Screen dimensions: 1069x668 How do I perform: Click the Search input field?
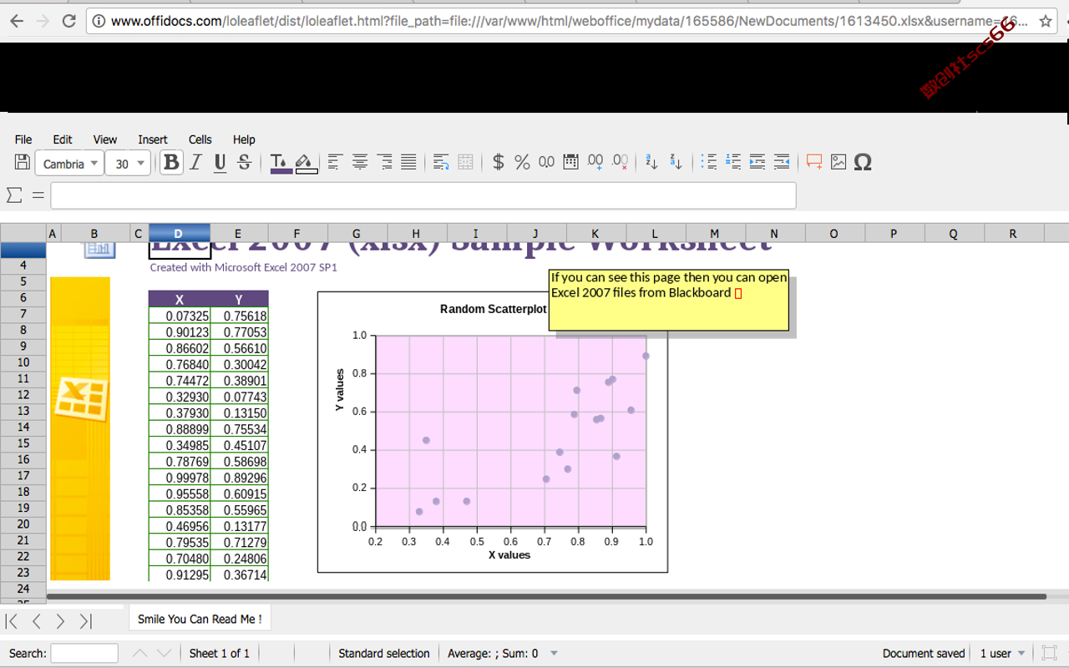coord(84,653)
